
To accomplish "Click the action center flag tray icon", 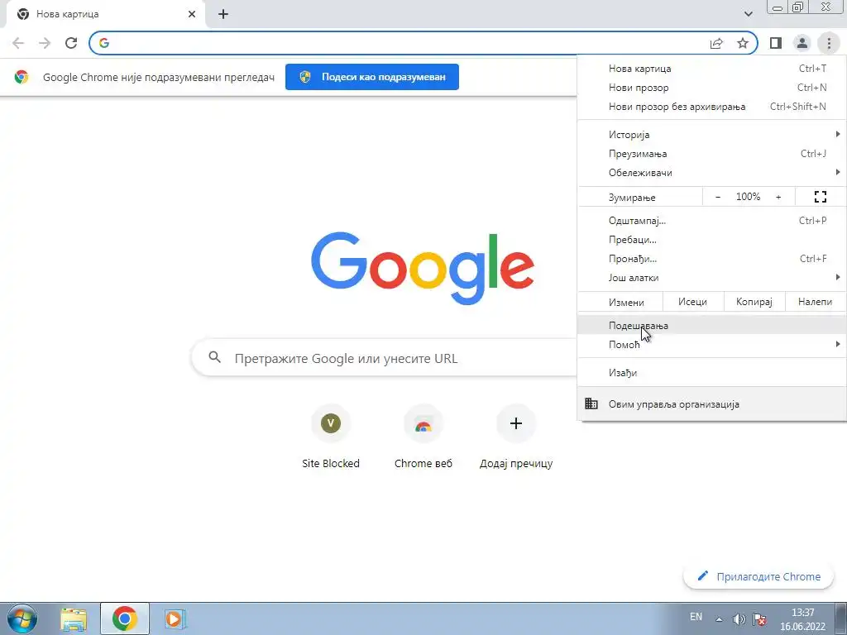I will click(x=759, y=619).
